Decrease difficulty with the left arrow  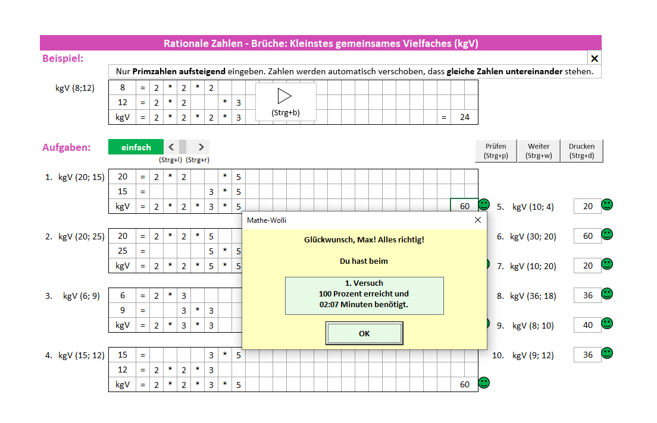pos(171,147)
